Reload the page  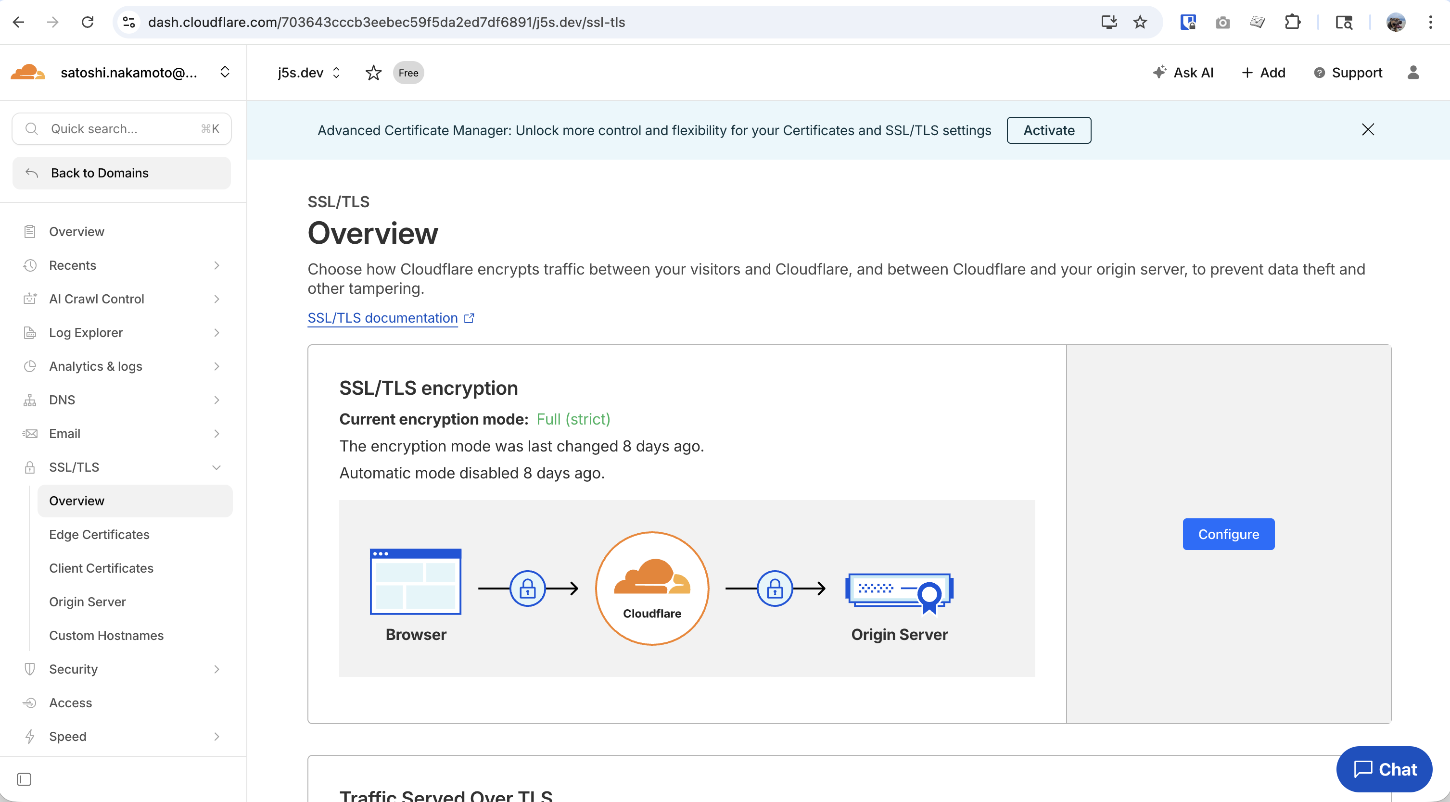click(x=87, y=22)
